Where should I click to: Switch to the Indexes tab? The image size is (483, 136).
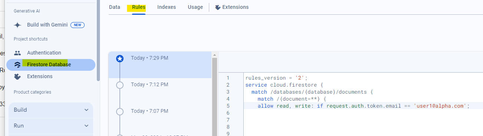pyautogui.click(x=167, y=7)
